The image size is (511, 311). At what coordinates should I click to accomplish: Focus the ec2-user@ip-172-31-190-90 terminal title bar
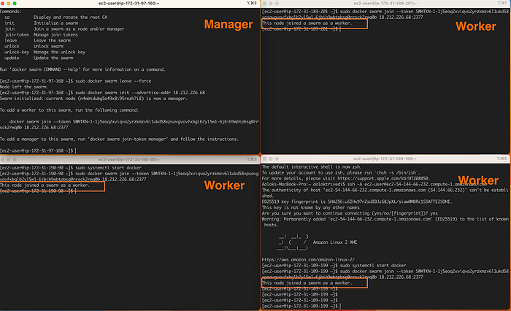point(129,159)
